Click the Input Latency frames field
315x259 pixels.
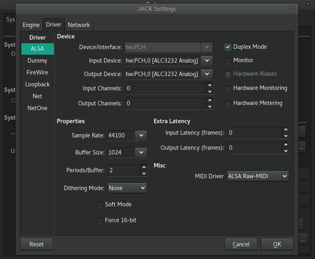point(254,133)
